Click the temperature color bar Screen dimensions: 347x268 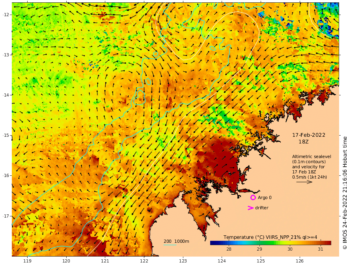coord(271,243)
